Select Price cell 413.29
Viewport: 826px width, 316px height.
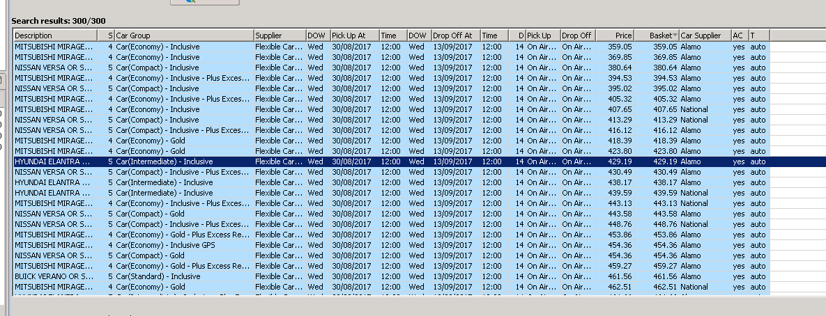pos(620,120)
